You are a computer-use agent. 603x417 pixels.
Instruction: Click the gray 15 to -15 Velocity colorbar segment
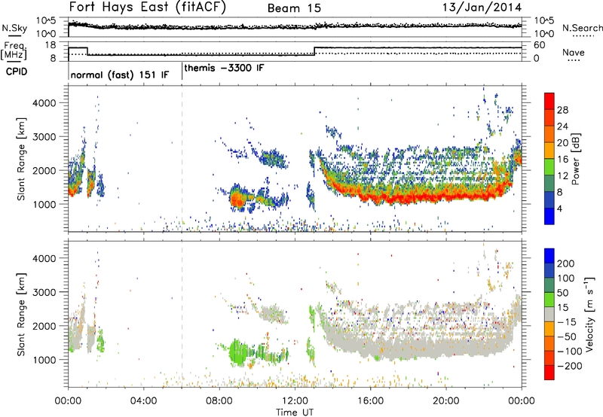[549, 314]
